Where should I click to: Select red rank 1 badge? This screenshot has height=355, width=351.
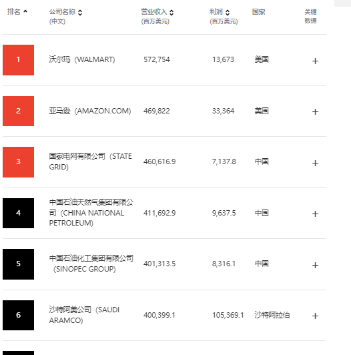point(18,60)
